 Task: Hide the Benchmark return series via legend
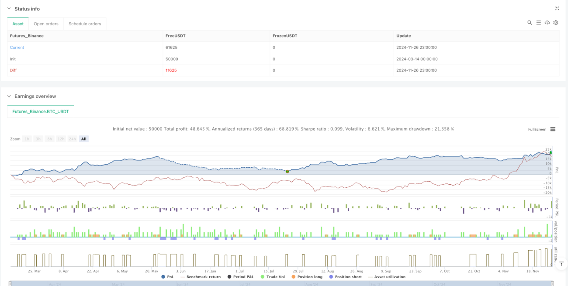point(200,277)
